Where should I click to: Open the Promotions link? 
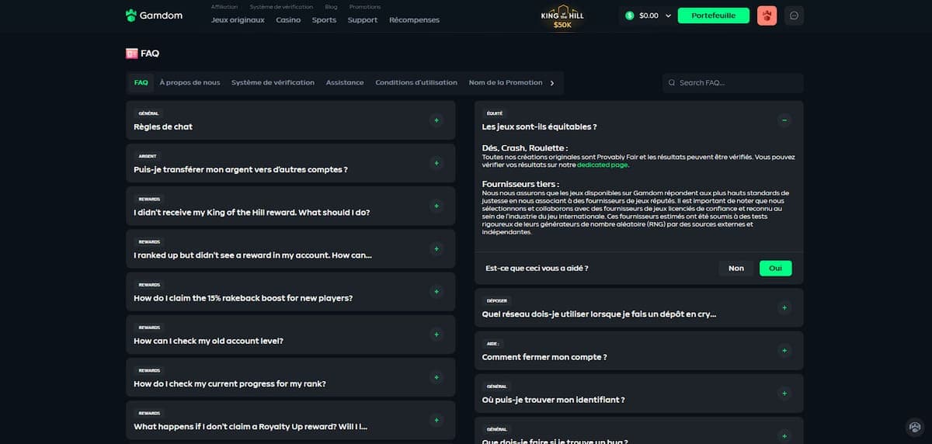pyautogui.click(x=365, y=7)
